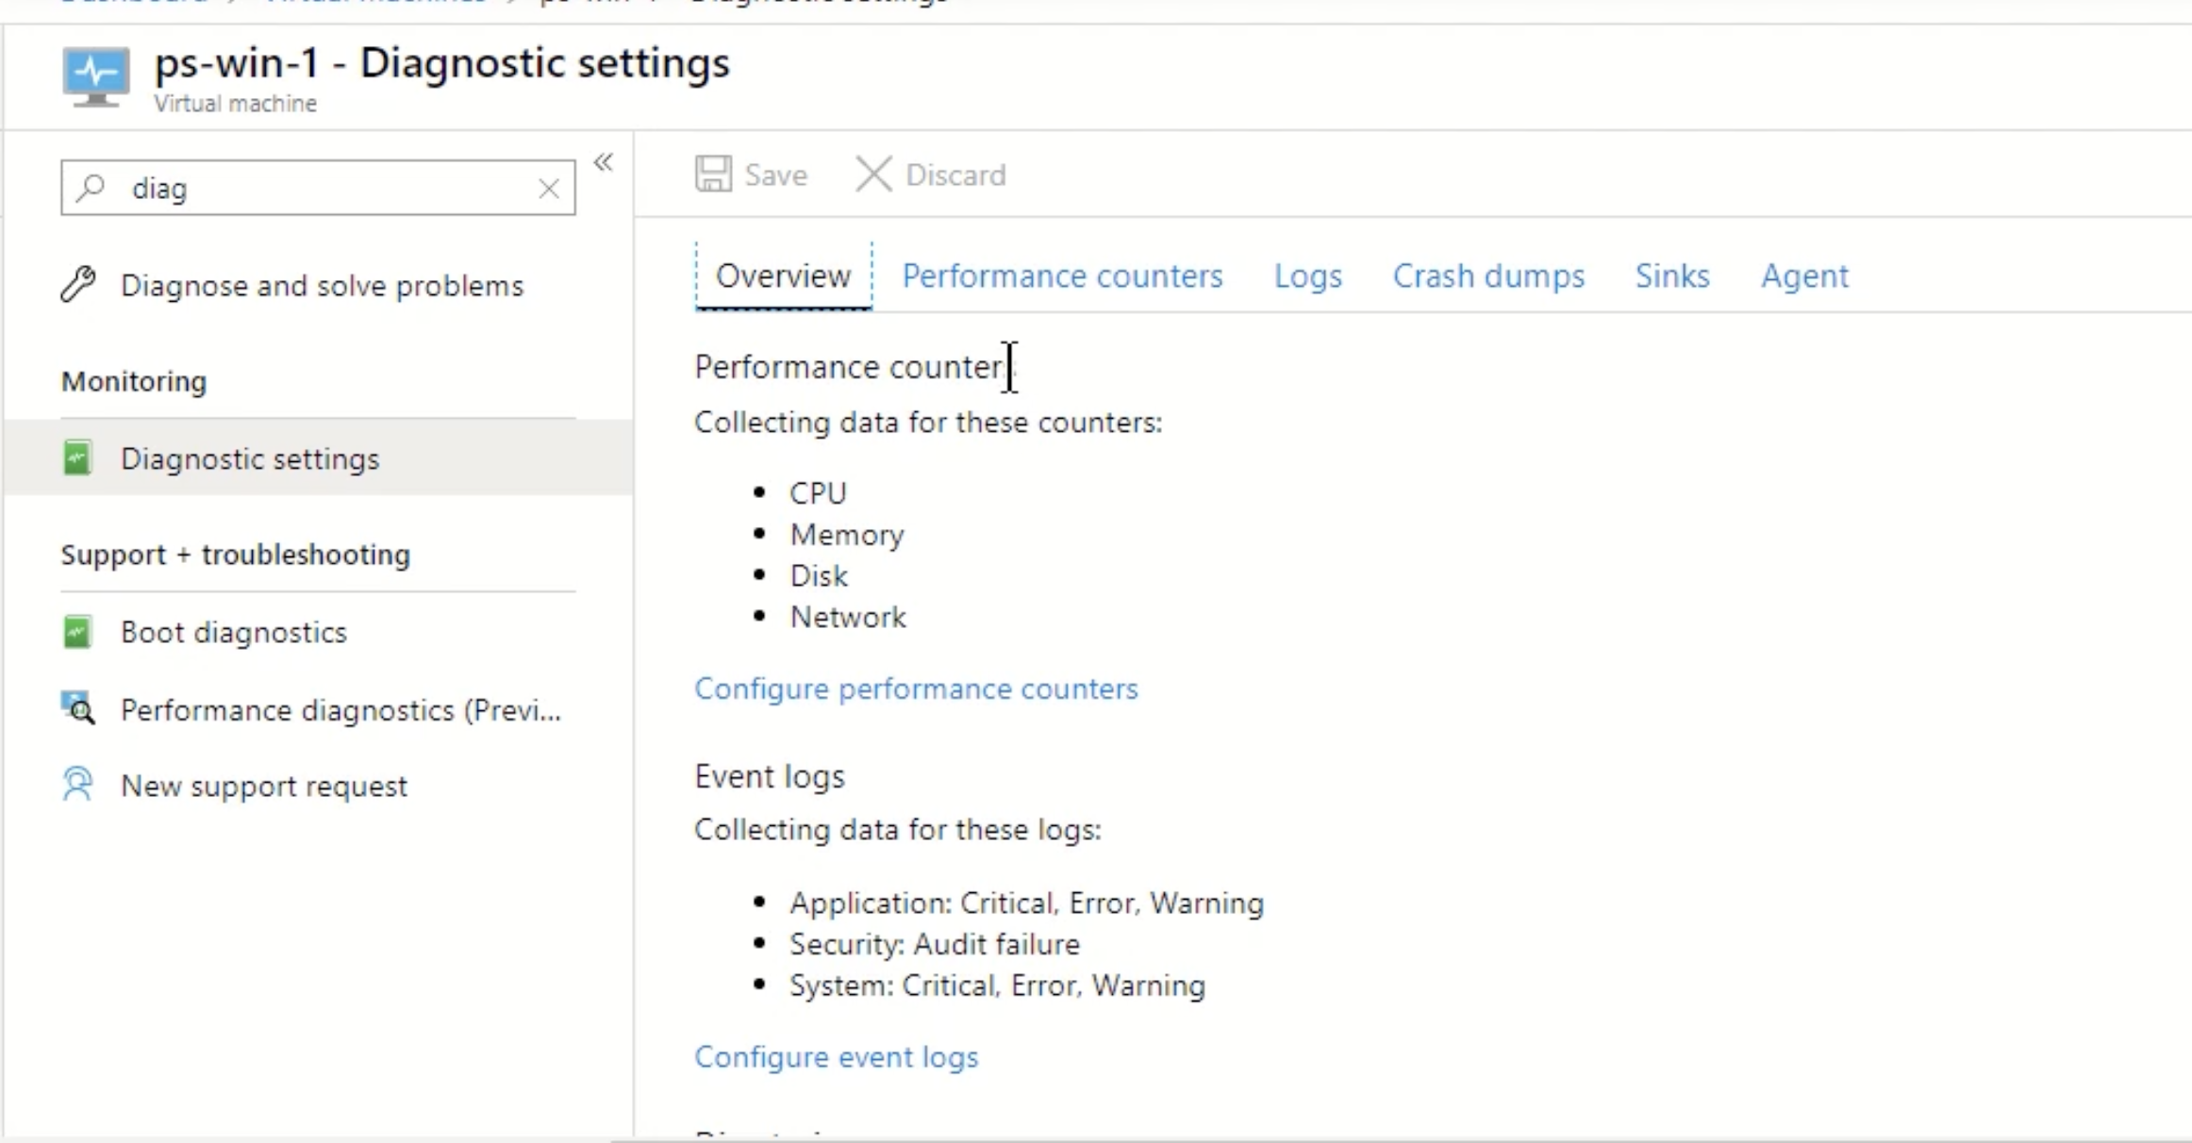Click the 'Monitoring' section heading
Viewport: 2192px width, 1143px height.
point(134,381)
